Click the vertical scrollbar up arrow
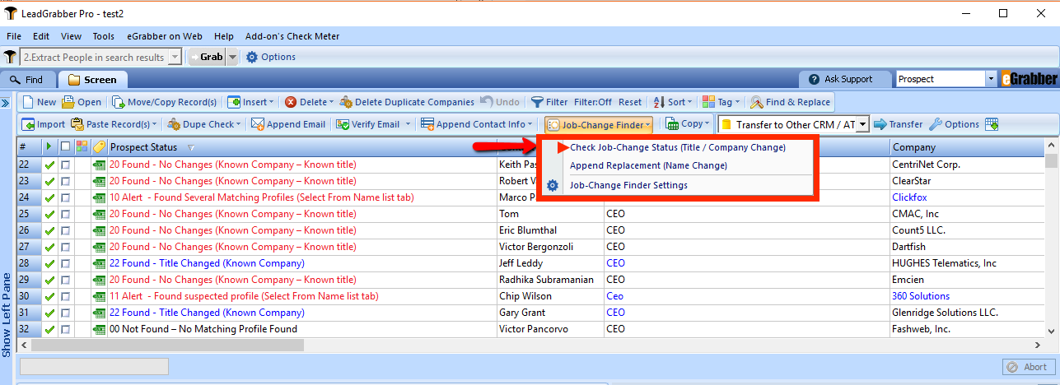1060x385 pixels. tap(1050, 147)
